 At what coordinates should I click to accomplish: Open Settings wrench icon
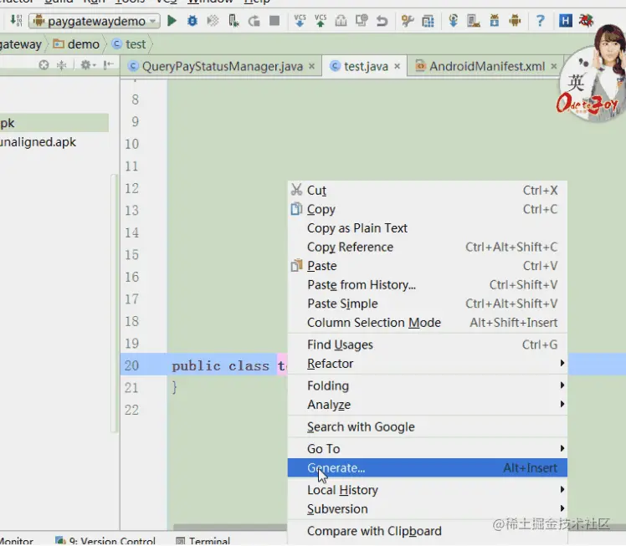(x=408, y=20)
